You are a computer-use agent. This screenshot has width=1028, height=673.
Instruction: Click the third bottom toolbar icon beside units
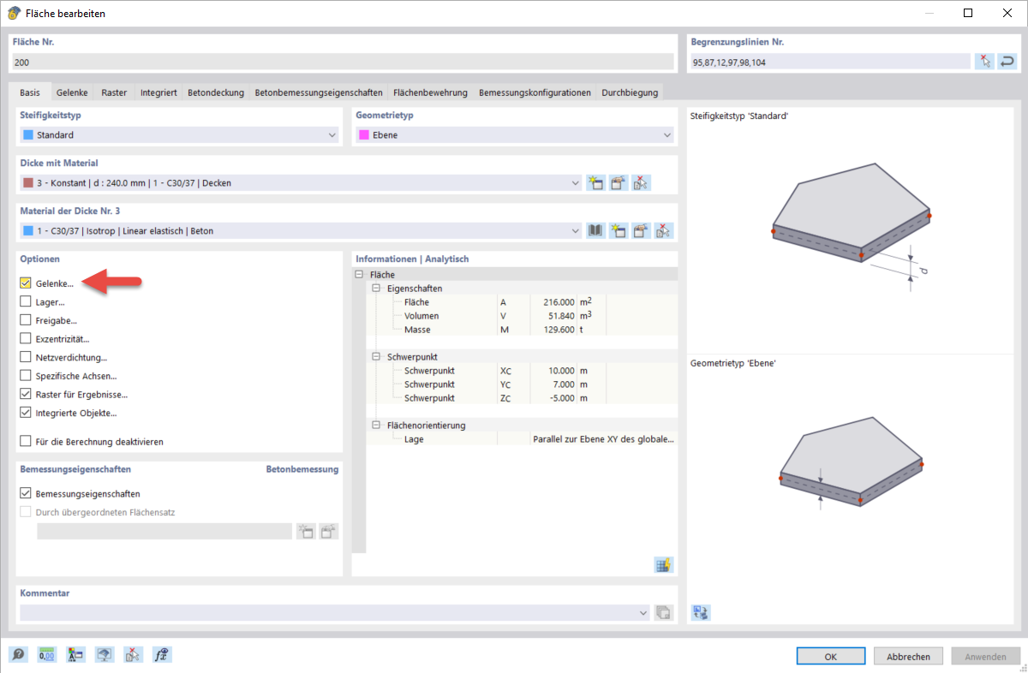[x=76, y=654]
